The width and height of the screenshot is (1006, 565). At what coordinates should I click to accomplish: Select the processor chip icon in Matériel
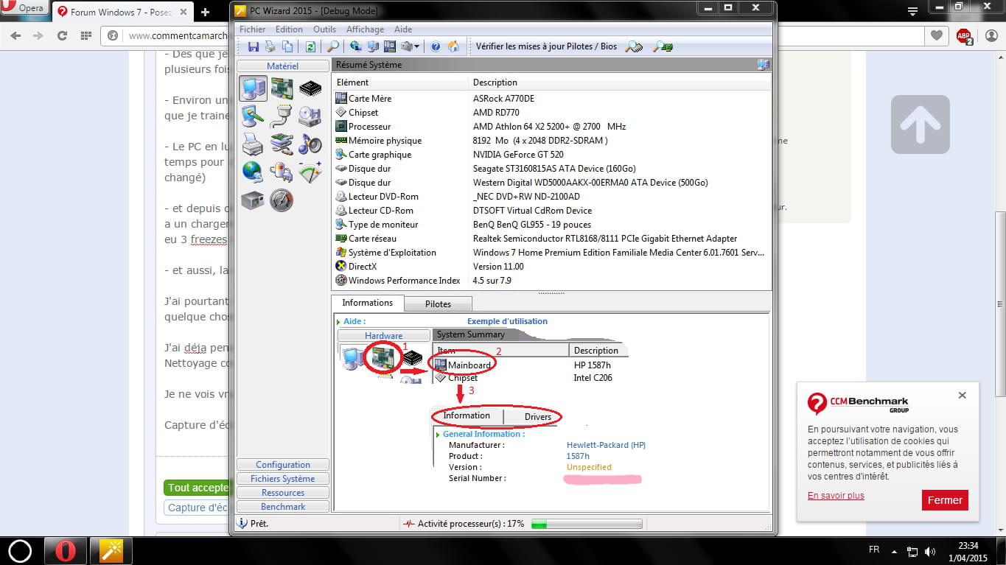(x=310, y=89)
